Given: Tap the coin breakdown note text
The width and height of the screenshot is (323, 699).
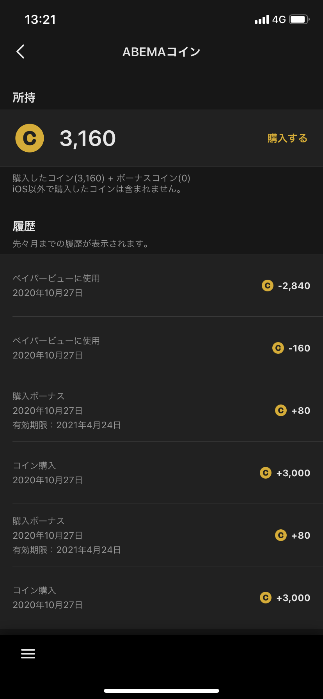Looking at the screenshot, I should click(101, 184).
